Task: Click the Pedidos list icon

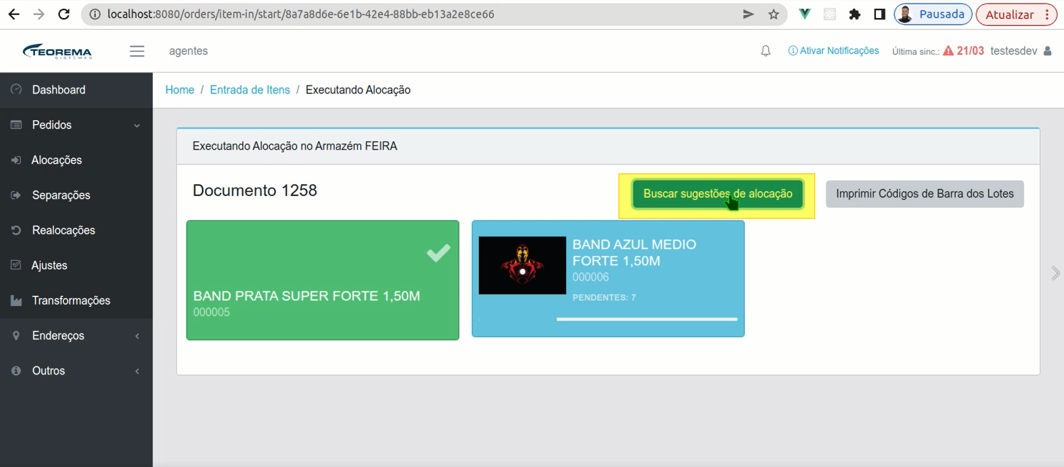Action: point(16,125)
